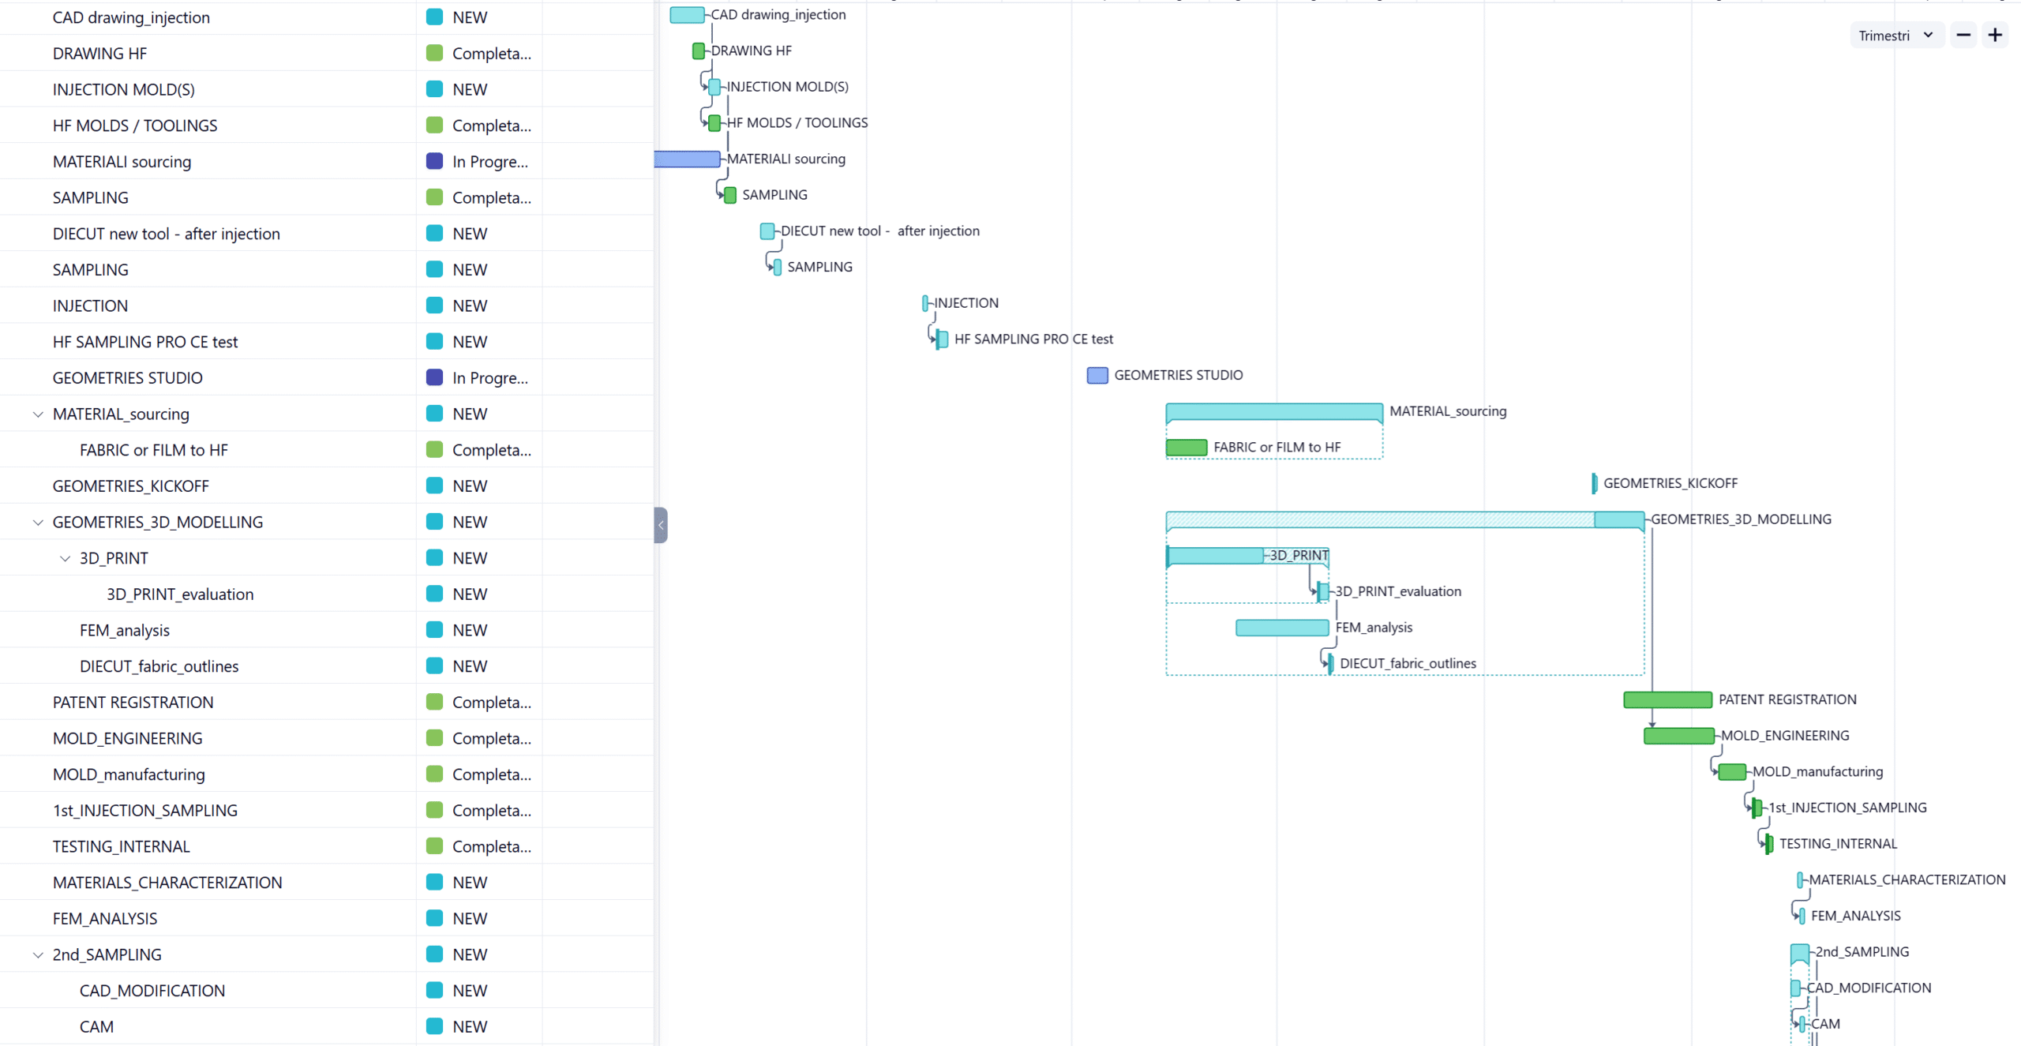Zoom in the Gantt timeline with plus

tap(1995, 36)
